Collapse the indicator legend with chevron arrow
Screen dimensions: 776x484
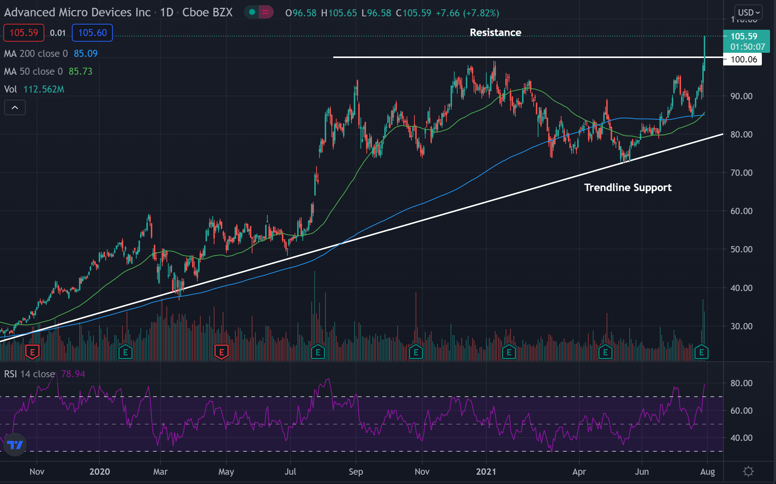15,107
